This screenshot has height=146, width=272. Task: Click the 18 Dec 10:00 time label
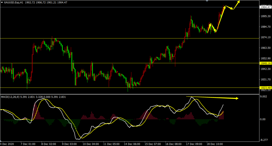tap(215, 144)
